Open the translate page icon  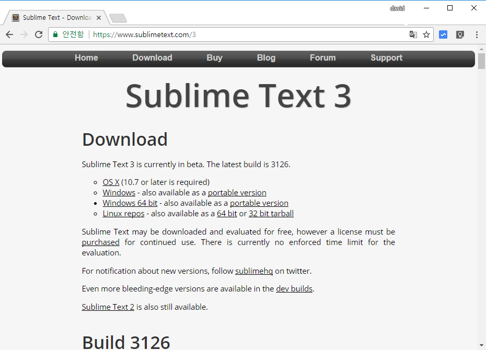[413, 34]
